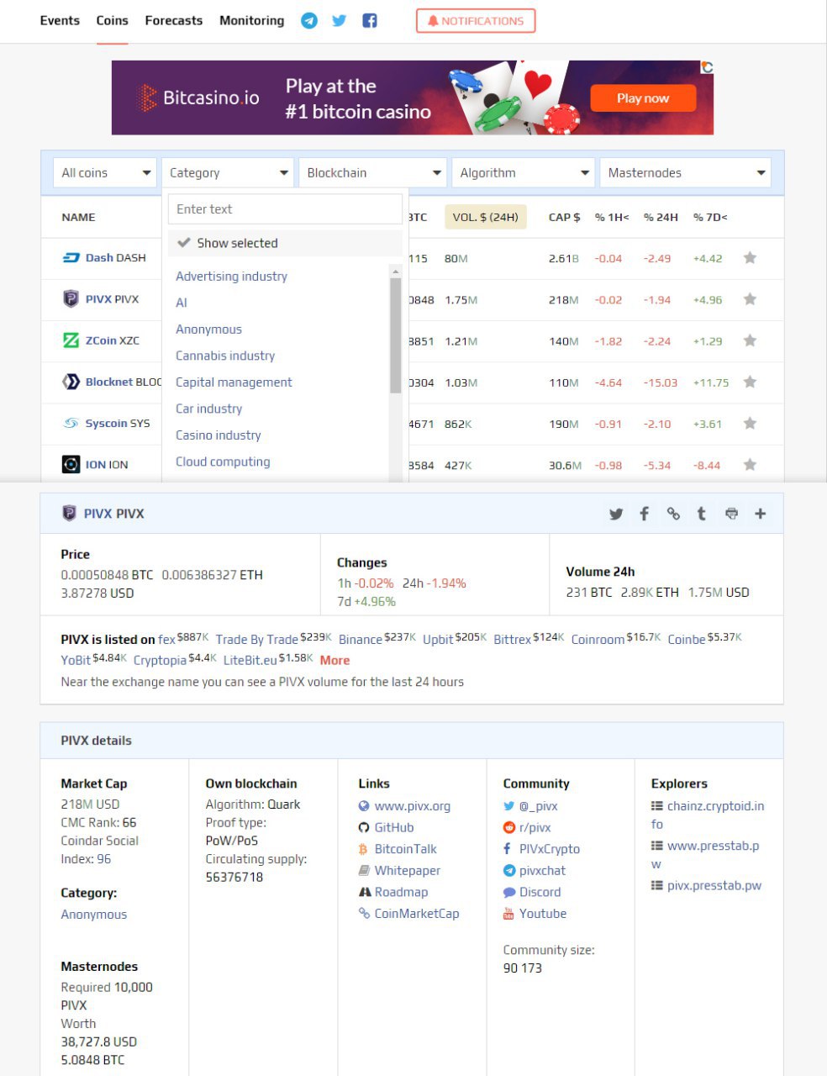
Task: Open pivx.presstab.pw explorer link
Action: 714,885
